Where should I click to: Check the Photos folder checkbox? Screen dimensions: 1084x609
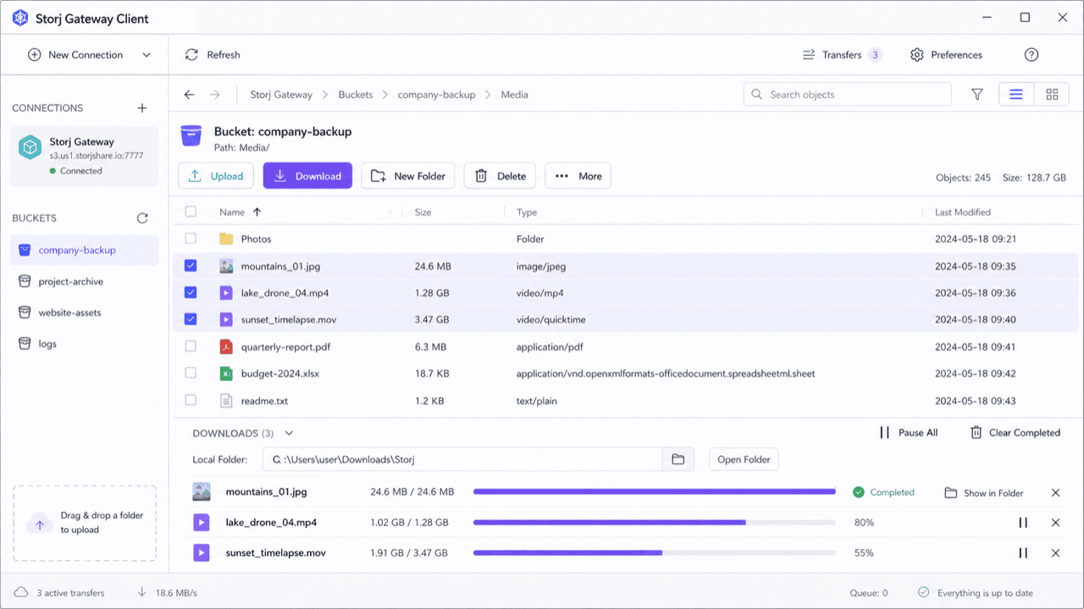191,239
